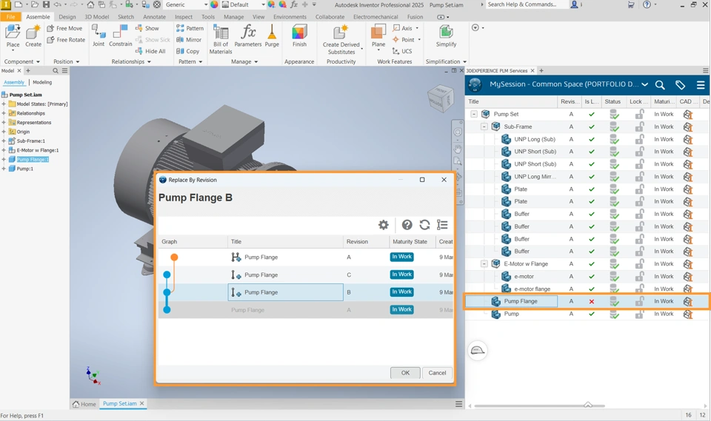Click the Create component tool
The height and width of the screenshot is (421, 711).
point(33,36)
